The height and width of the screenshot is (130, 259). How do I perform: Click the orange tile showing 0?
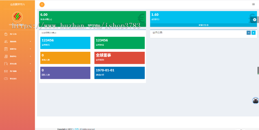pyautogui.click(x=65, y=58)
